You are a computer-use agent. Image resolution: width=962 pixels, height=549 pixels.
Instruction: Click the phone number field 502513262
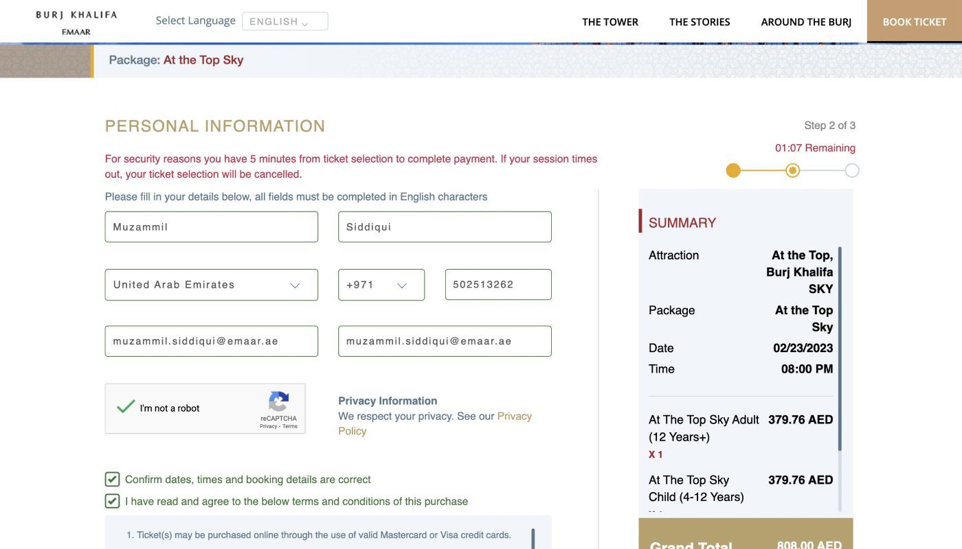click(498, 285)
